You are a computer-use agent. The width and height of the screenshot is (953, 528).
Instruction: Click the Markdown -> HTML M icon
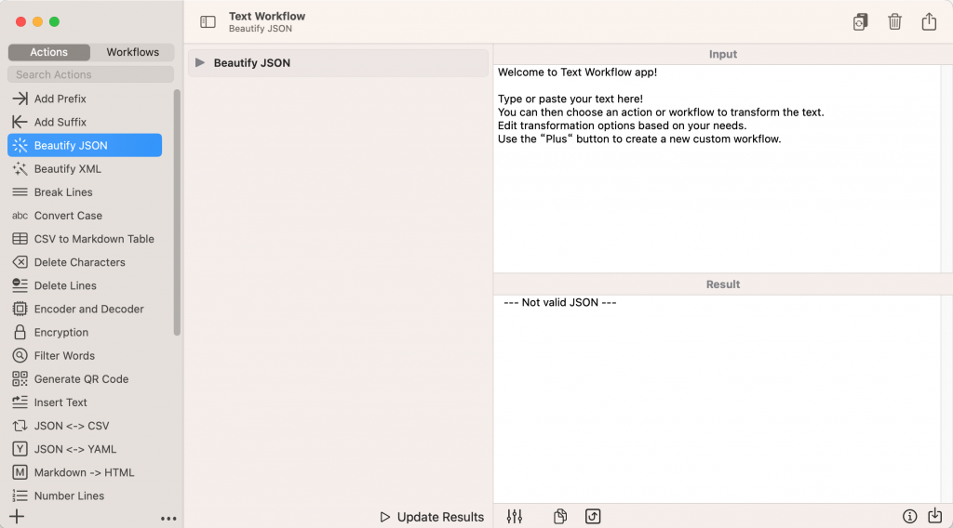tap(20, 472)
